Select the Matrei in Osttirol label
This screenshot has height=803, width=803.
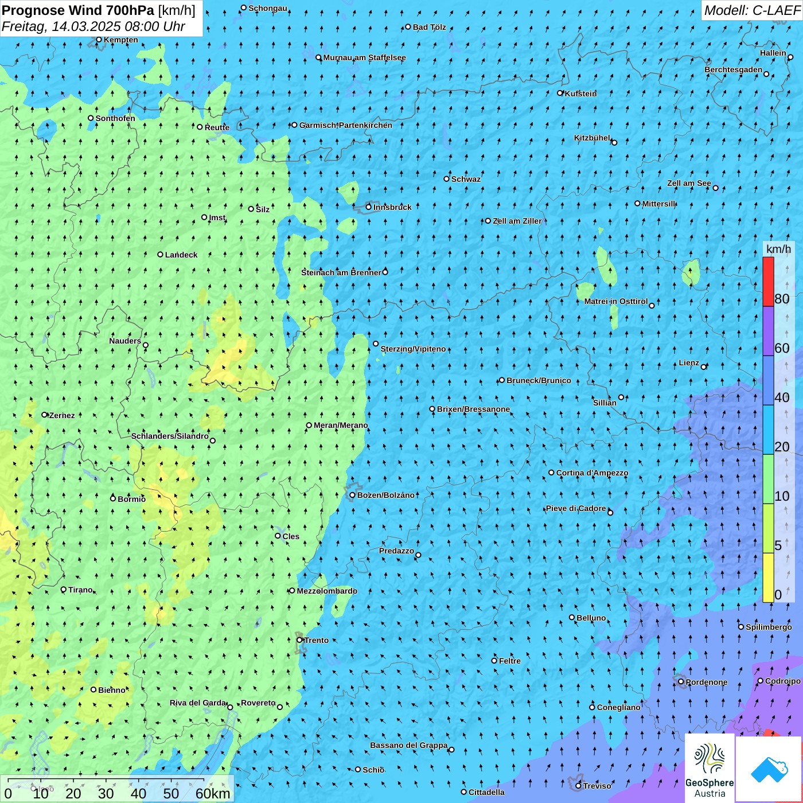click(x=616, y=301)
